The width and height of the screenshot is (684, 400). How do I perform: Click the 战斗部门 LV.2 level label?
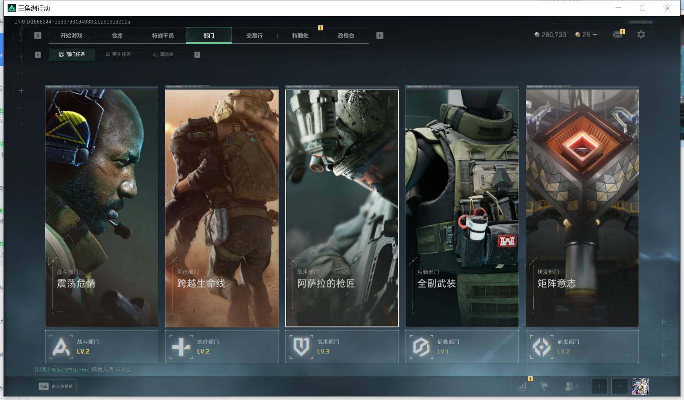tap(83, 351)
